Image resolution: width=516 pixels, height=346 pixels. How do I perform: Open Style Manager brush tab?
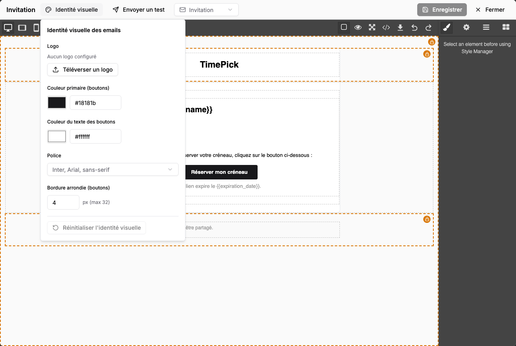point(447,27)
